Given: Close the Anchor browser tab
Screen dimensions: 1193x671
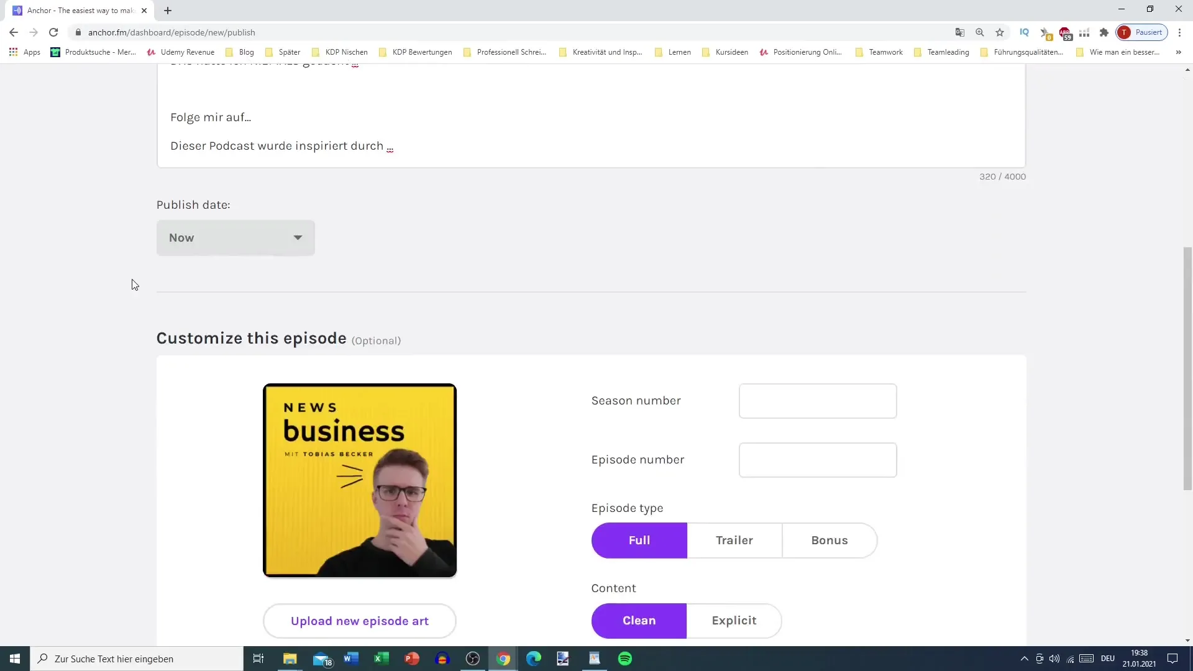Looking at the screenshot, I should (144, 11).
